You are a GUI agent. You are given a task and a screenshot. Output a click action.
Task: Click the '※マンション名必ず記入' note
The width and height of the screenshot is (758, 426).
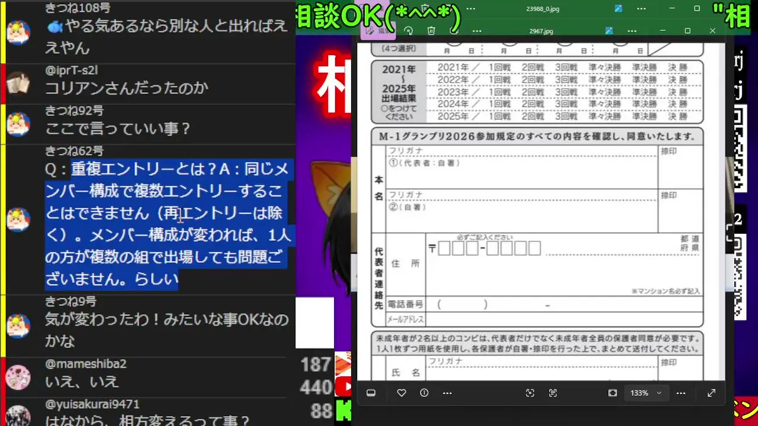tap(666, 291)
